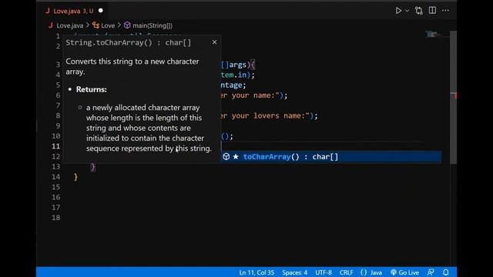Click the 'Returns:' heading in docs

point(91,89)
